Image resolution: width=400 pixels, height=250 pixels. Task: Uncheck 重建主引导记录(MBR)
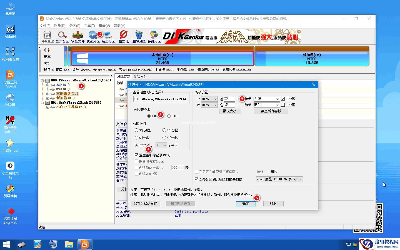136,155
